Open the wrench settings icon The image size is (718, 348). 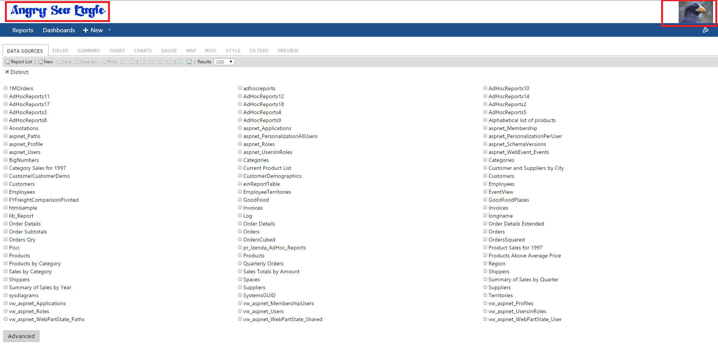[x=705, y=30]
